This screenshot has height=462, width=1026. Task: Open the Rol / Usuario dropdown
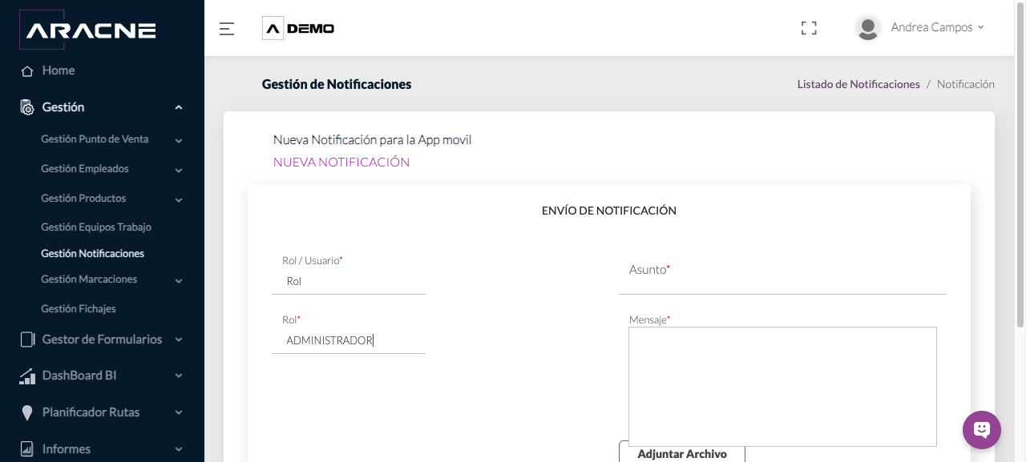coord(349,281)
